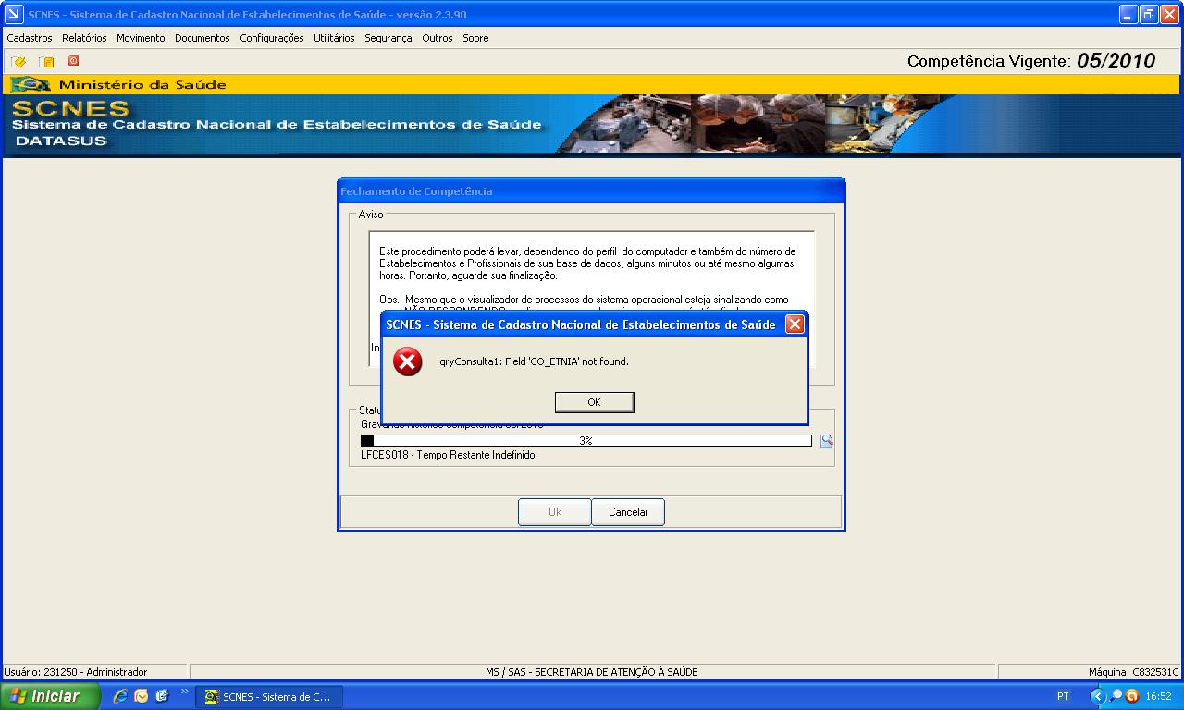Click the magnifier icon next to the progress bar
The width and height of the screenshot is (1184, 710).
tap(826, 441)
